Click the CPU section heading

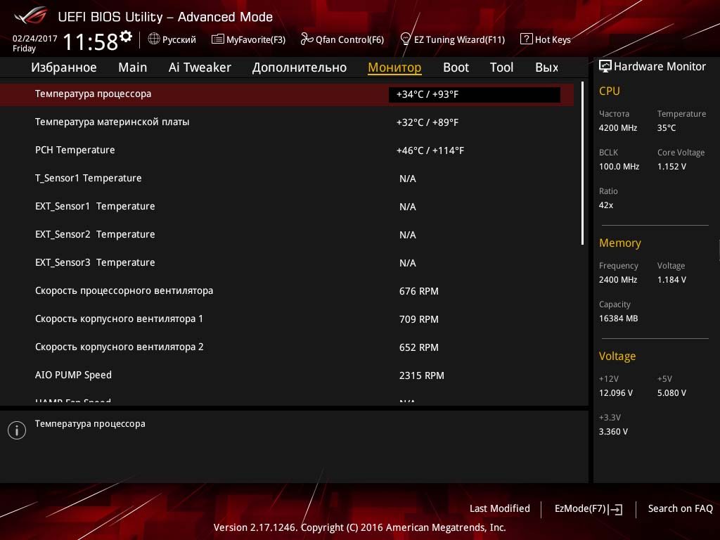pos(610,91)
